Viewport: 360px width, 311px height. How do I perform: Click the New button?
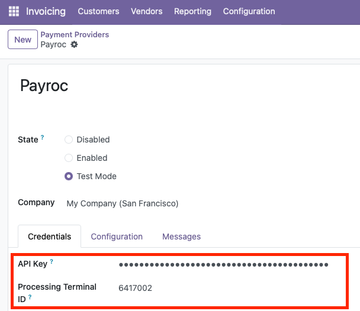[x=22, y=39]
